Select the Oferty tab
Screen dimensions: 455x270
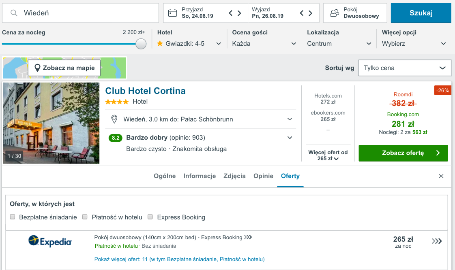[x=290, y=176]
